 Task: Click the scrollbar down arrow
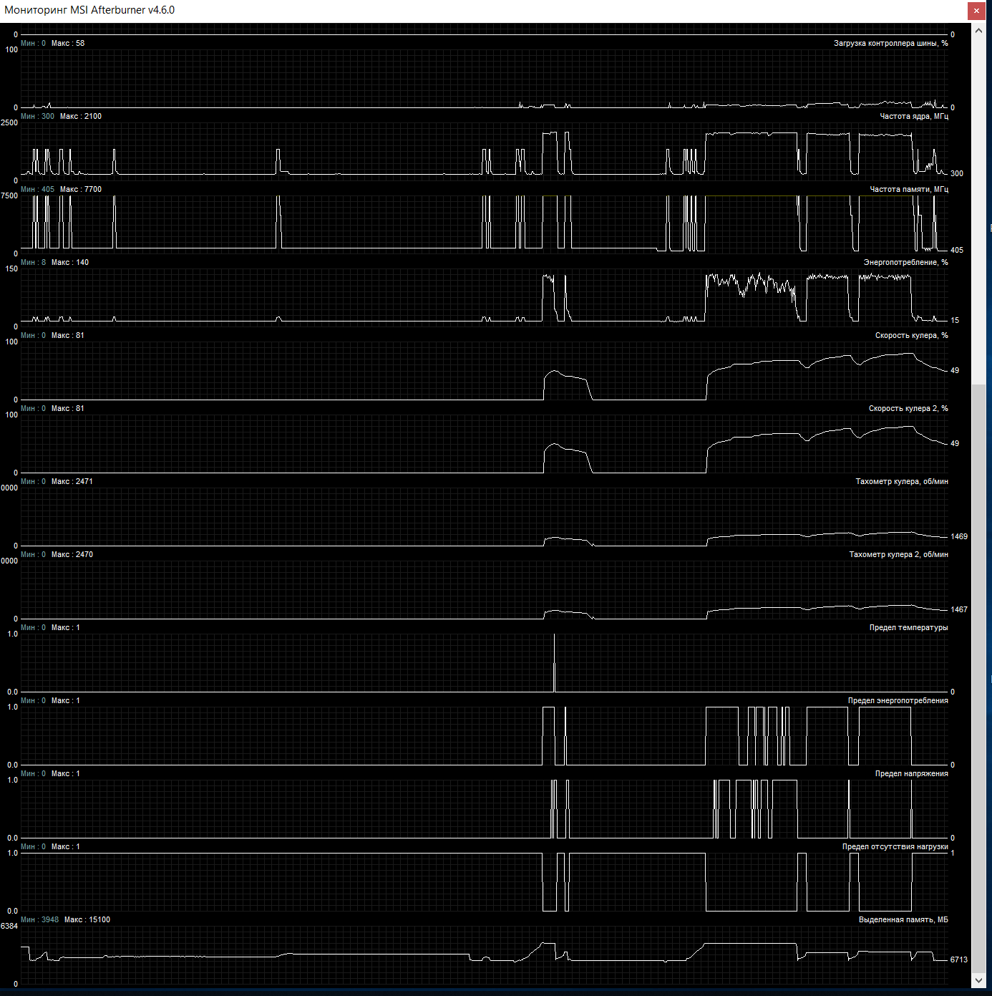click(978, 980)
